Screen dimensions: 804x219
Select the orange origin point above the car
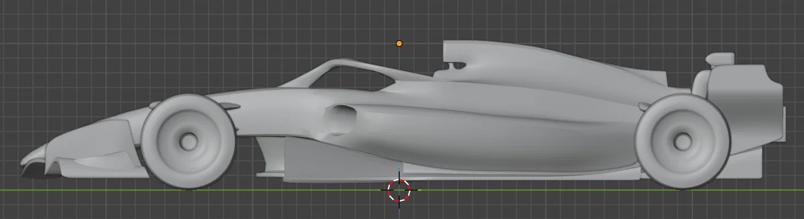pyautogui.click(x=399, y=43)
